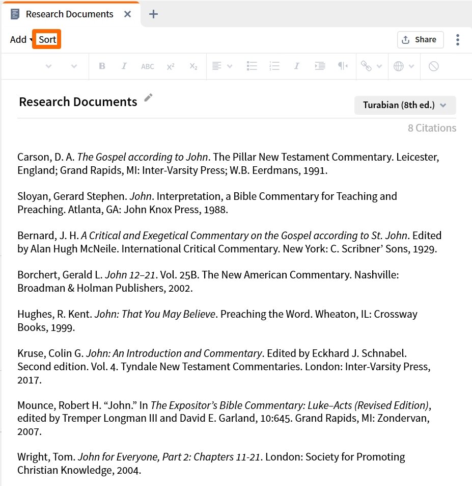Viewport: 472px width, 486px height.
Task: Apply subscript formatting
Action: 193,66
